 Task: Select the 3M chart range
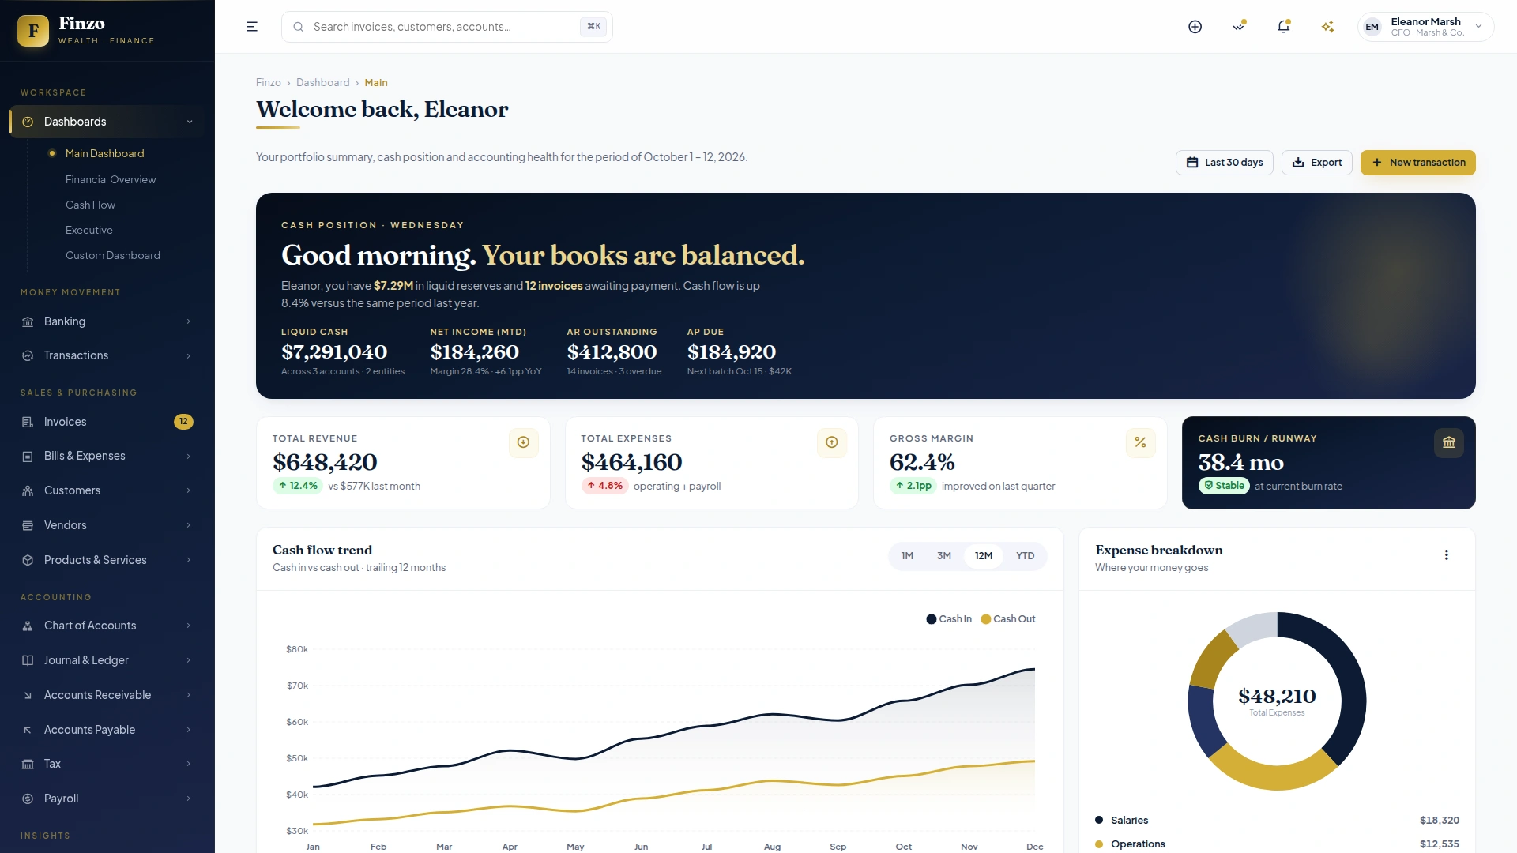[944, 556]
